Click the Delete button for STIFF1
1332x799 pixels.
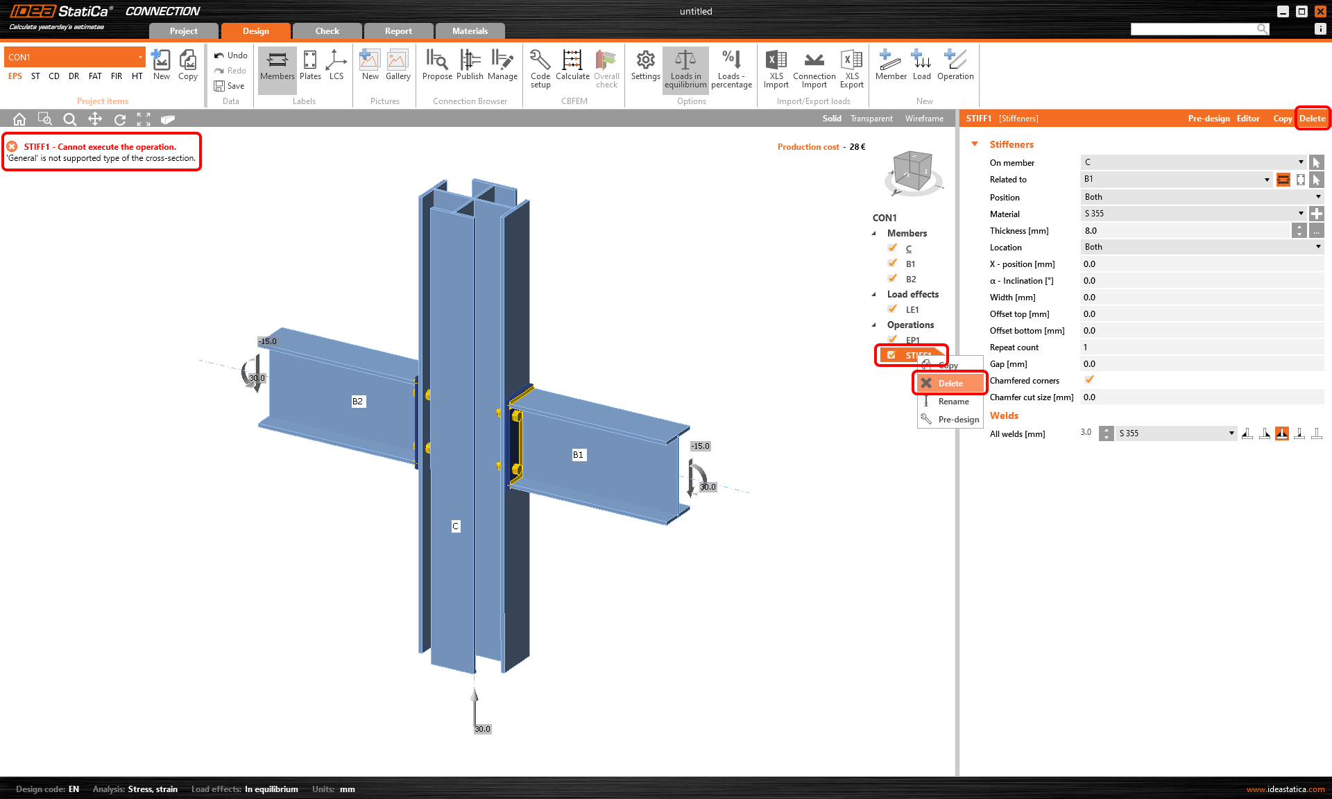[1312, 118]
